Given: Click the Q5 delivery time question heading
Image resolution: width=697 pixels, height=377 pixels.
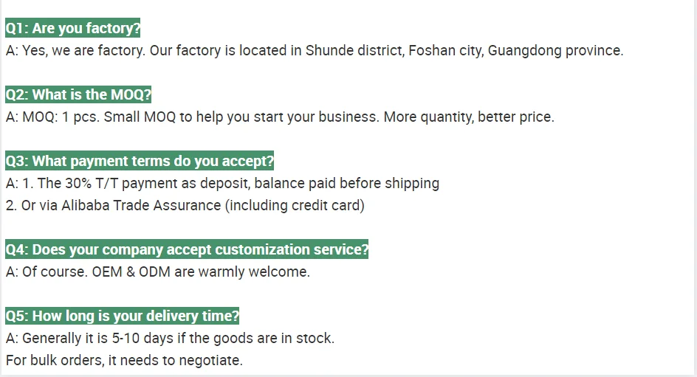Looking at the screenshot, I should 123,316.
